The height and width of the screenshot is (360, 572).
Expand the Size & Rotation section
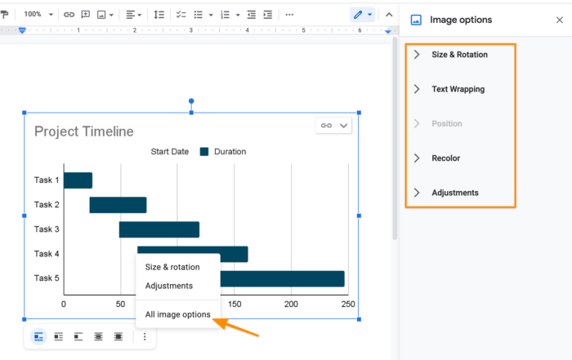[x=459, y=55]
